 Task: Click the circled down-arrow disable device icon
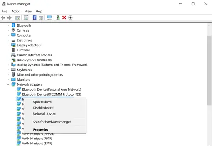(70, 18)
